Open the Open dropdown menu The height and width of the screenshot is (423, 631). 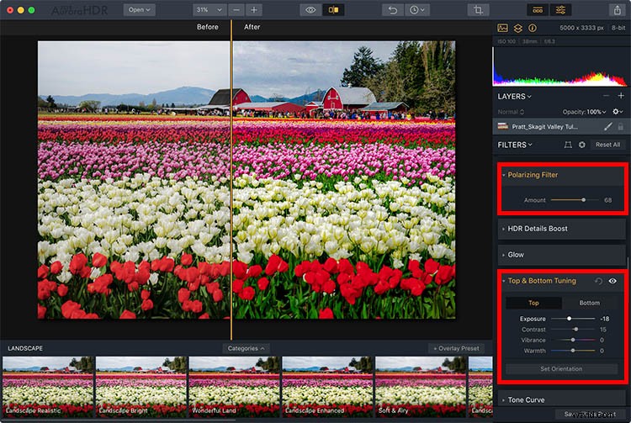point(139,9)
